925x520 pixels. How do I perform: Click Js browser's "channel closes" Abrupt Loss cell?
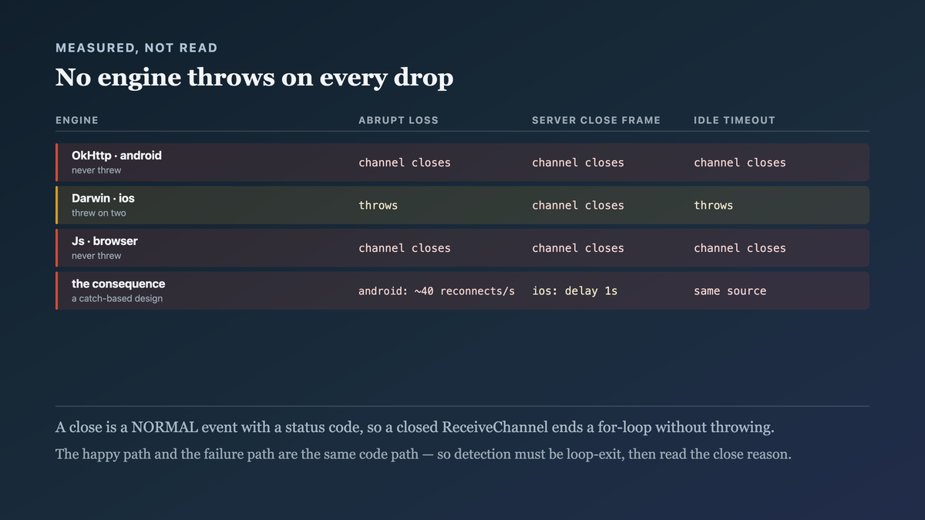(x=405, y=248)
